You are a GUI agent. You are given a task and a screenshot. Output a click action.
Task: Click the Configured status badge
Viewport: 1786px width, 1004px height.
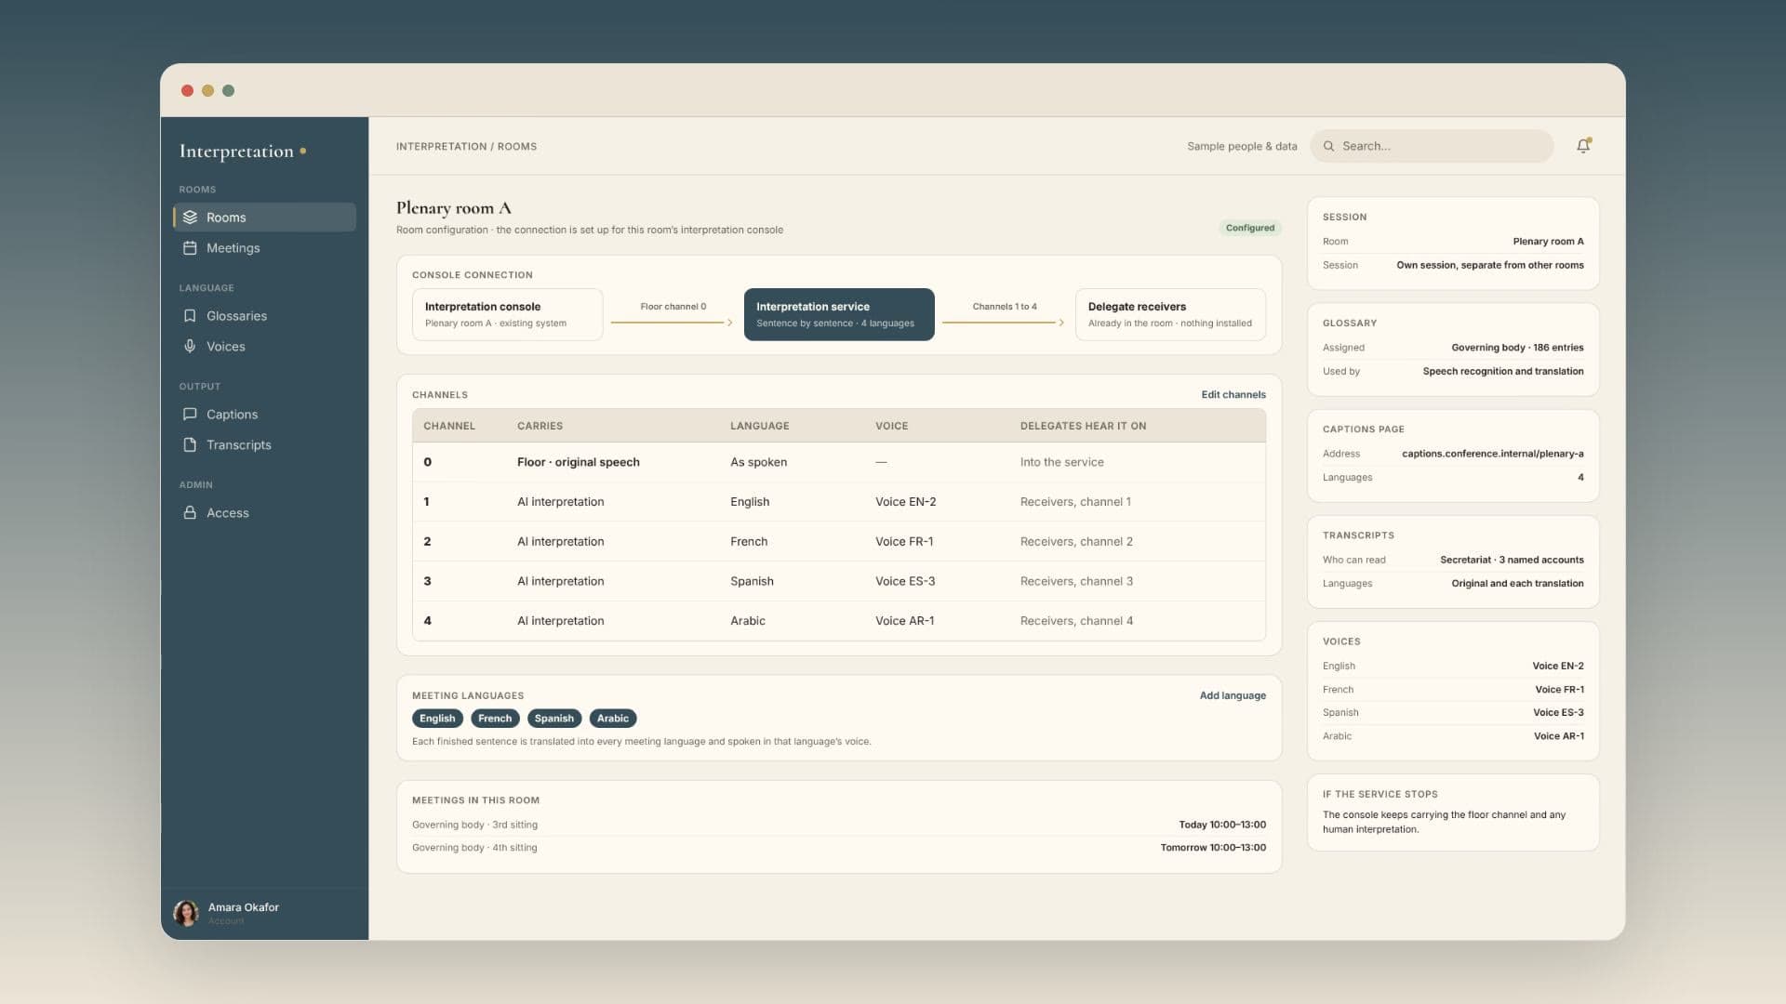[1250, 228]
